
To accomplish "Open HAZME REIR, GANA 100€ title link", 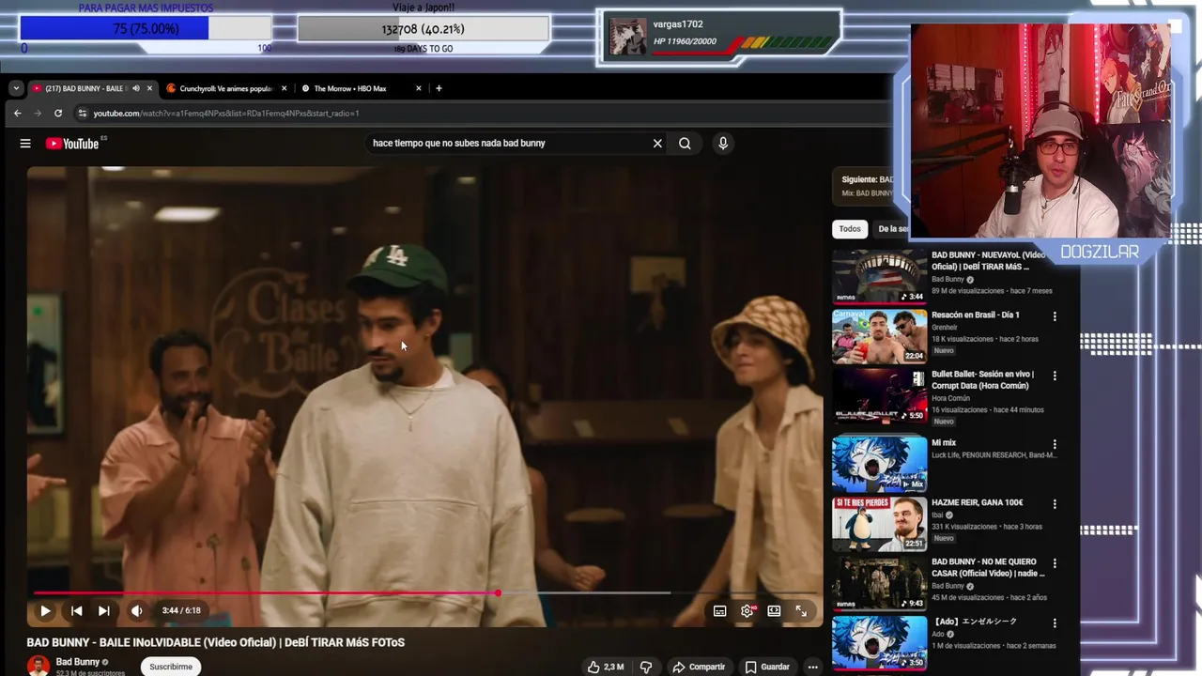I will [977, 503].
